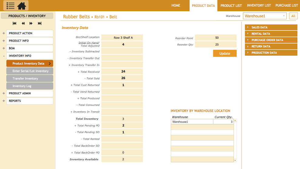This screenshot has height=169, width=300.
Task: Click the Inventory Subtracted field
Action: pyautogui.click(x=122, y=51)
